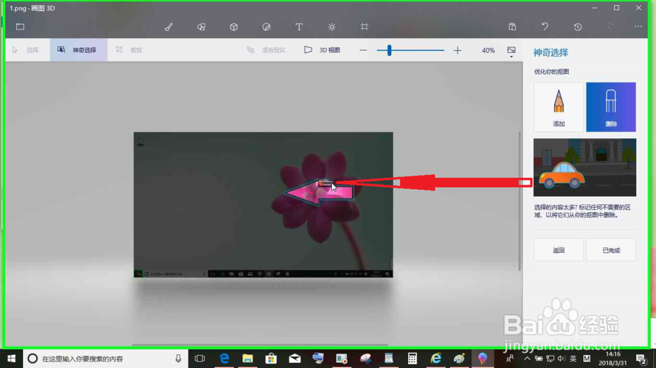This screenshot has height=368, width=656.
Task: Click the 混合现实 Mixed Reality button
Action: click(x=266, y=50)
